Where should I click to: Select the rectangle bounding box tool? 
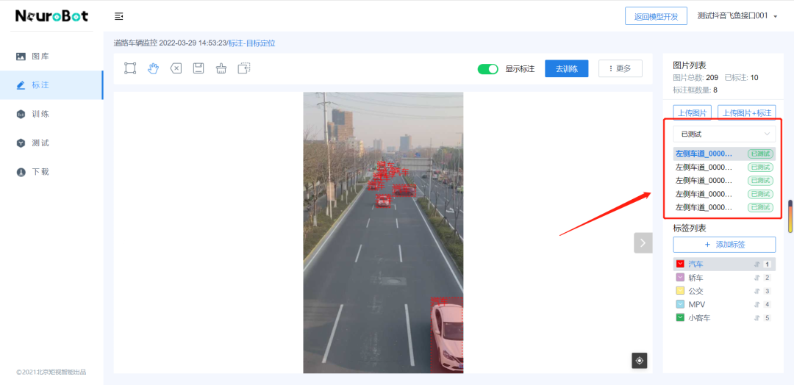pos(130,68)
